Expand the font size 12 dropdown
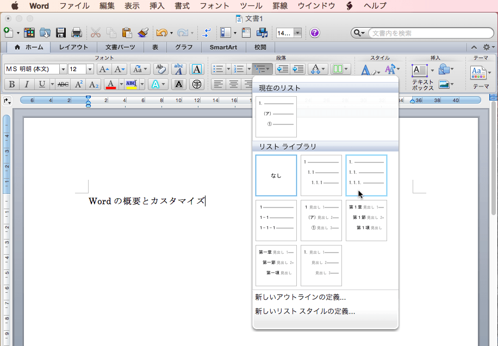Screen dimensions: 498x346 click(90, 69)
